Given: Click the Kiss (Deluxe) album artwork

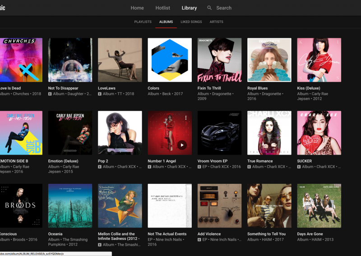Looking at the screenshot, I should click(x=319, y=60).
